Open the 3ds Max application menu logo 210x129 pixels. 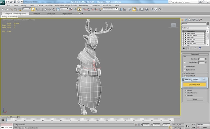[x=2, y=2]
